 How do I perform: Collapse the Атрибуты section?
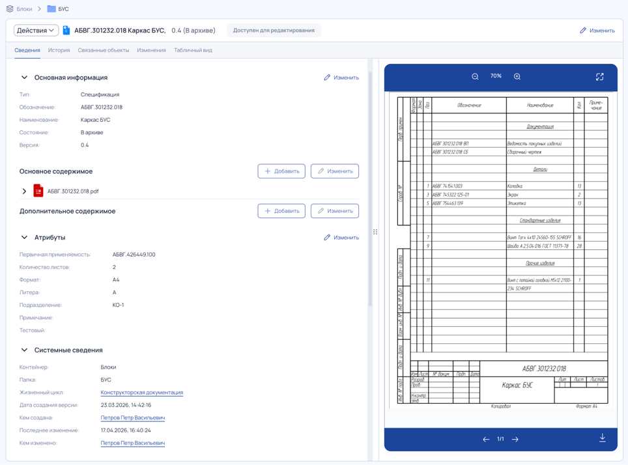click(x=25, y=238)
